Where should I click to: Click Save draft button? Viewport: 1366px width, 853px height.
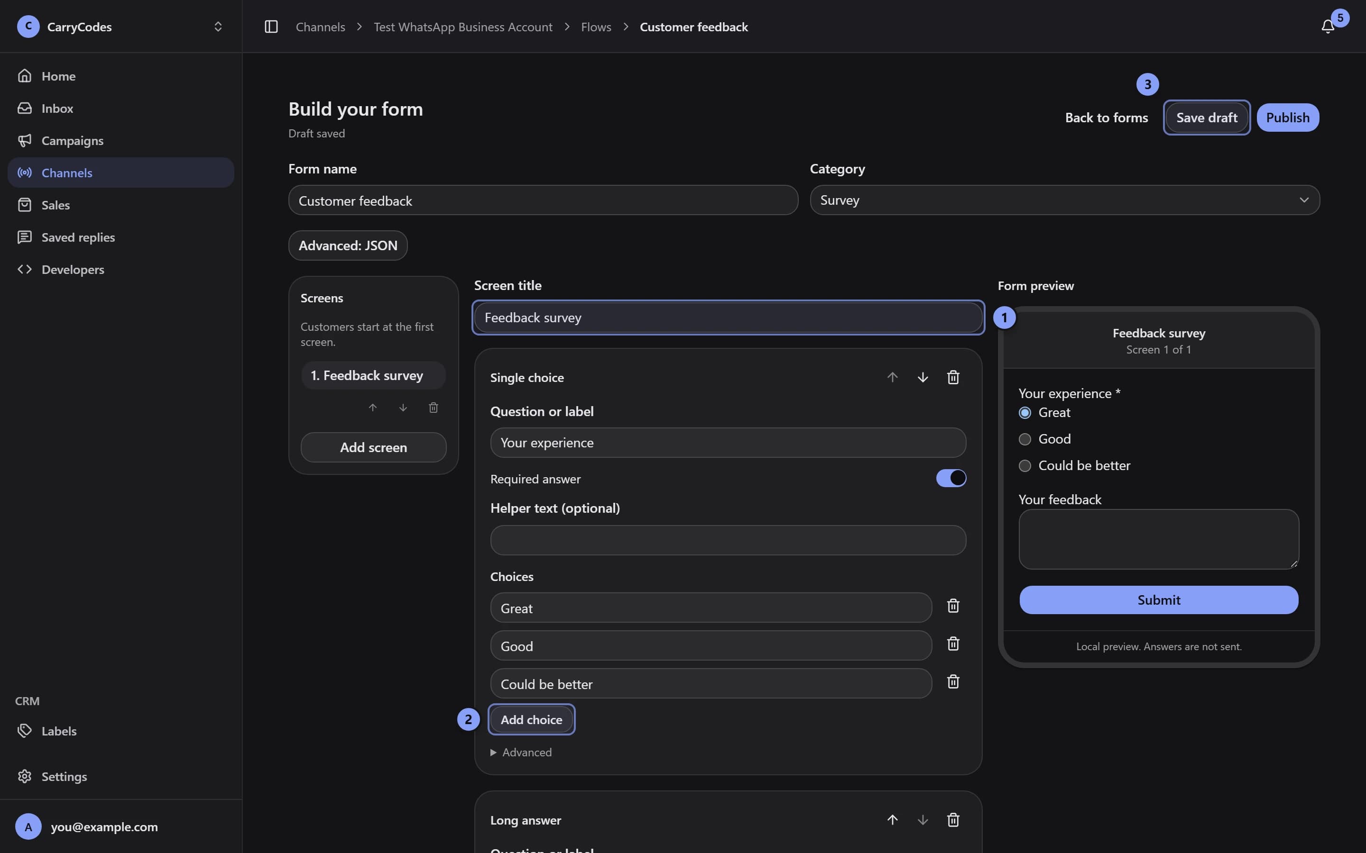1206,118
